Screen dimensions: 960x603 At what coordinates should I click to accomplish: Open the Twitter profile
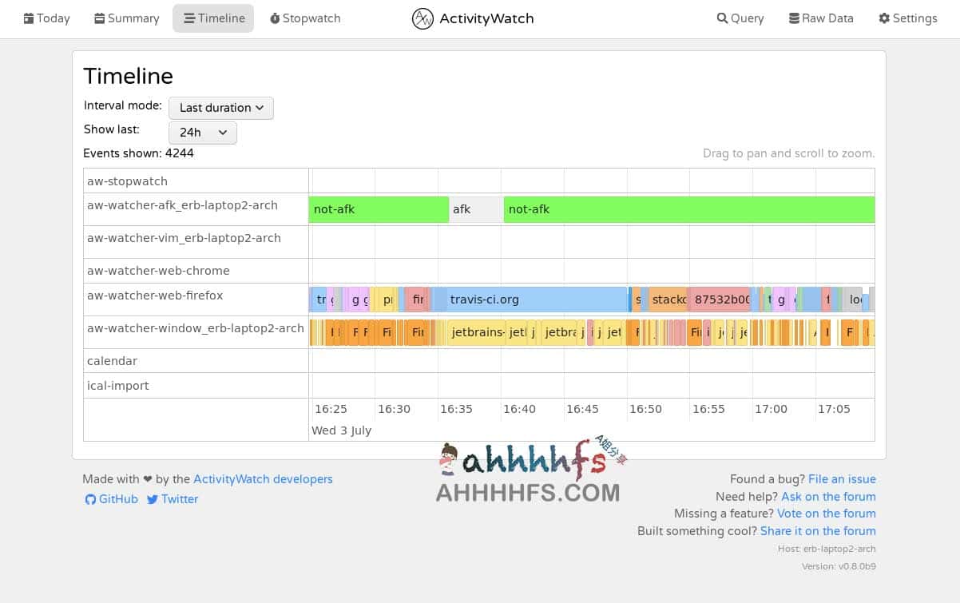click(172, 498)
